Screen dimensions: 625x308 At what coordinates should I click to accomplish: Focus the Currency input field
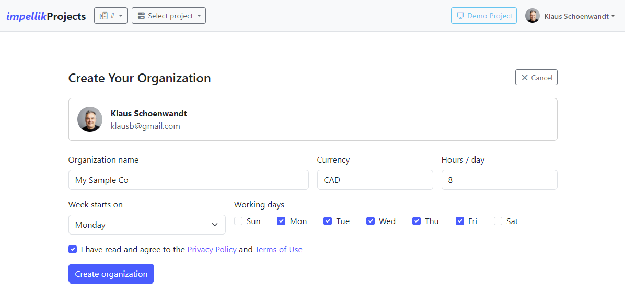pyautogui.click(x=375, y=180)
